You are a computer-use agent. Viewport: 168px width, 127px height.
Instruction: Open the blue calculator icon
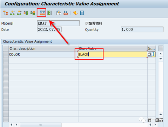coord(82,13)
